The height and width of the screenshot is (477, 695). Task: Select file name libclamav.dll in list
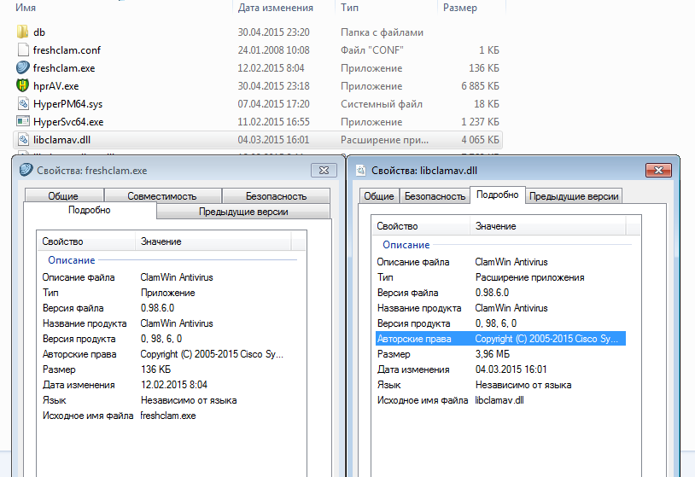(x=61, y=140)
